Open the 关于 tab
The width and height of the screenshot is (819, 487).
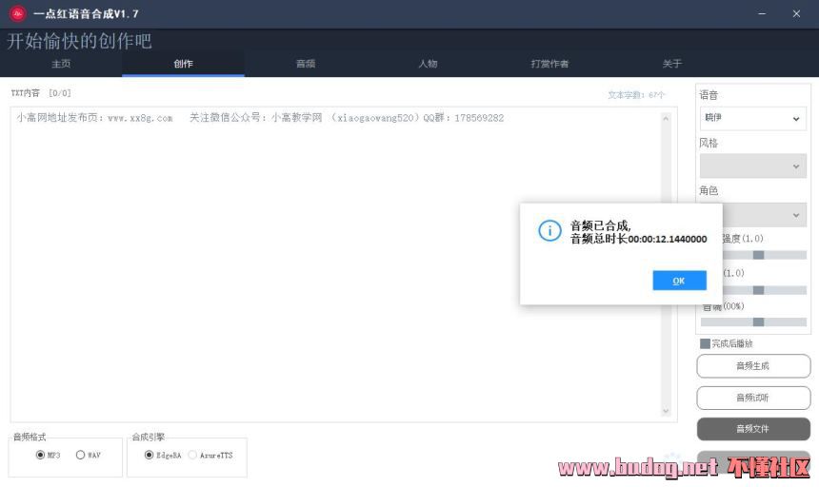[671, 64]
